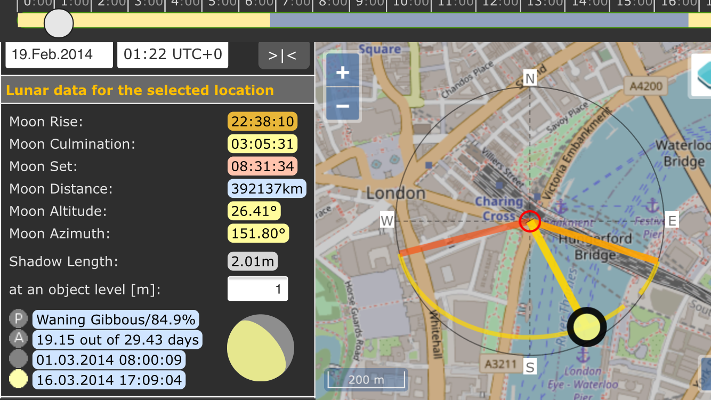This screenshot has height=400, width=711.
Task: Click the yellow full moon icon
Action: (19, 379)
